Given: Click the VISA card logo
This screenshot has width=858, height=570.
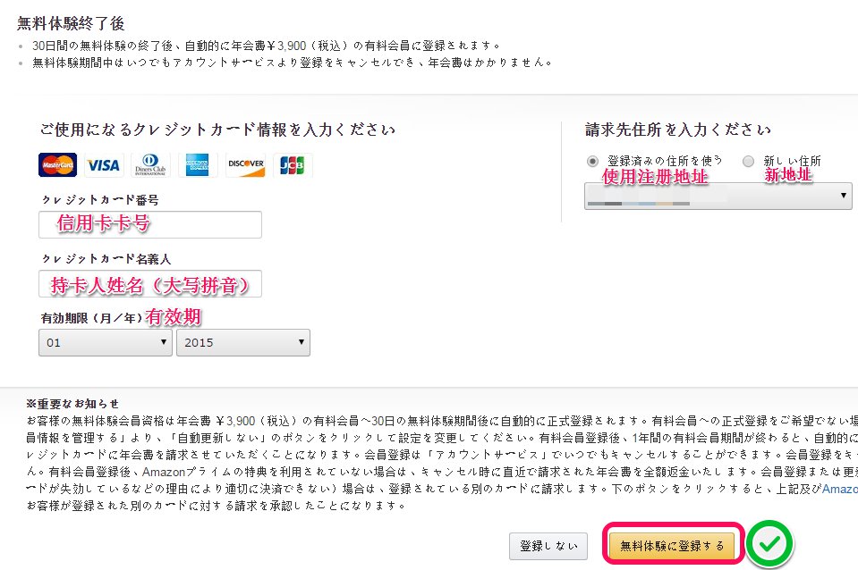Looking at the screenshot, I should 104,165.
